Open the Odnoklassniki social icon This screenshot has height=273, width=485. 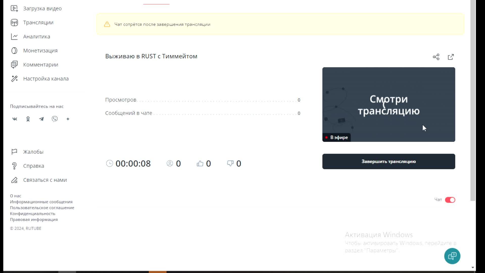coord(28,119)
